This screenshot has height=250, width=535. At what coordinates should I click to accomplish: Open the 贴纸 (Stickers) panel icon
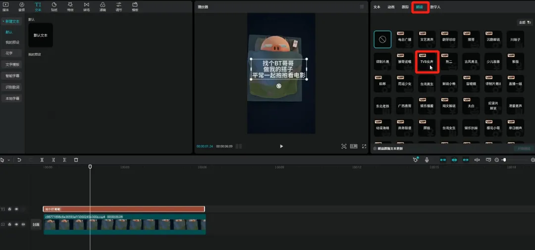point(54,6)
